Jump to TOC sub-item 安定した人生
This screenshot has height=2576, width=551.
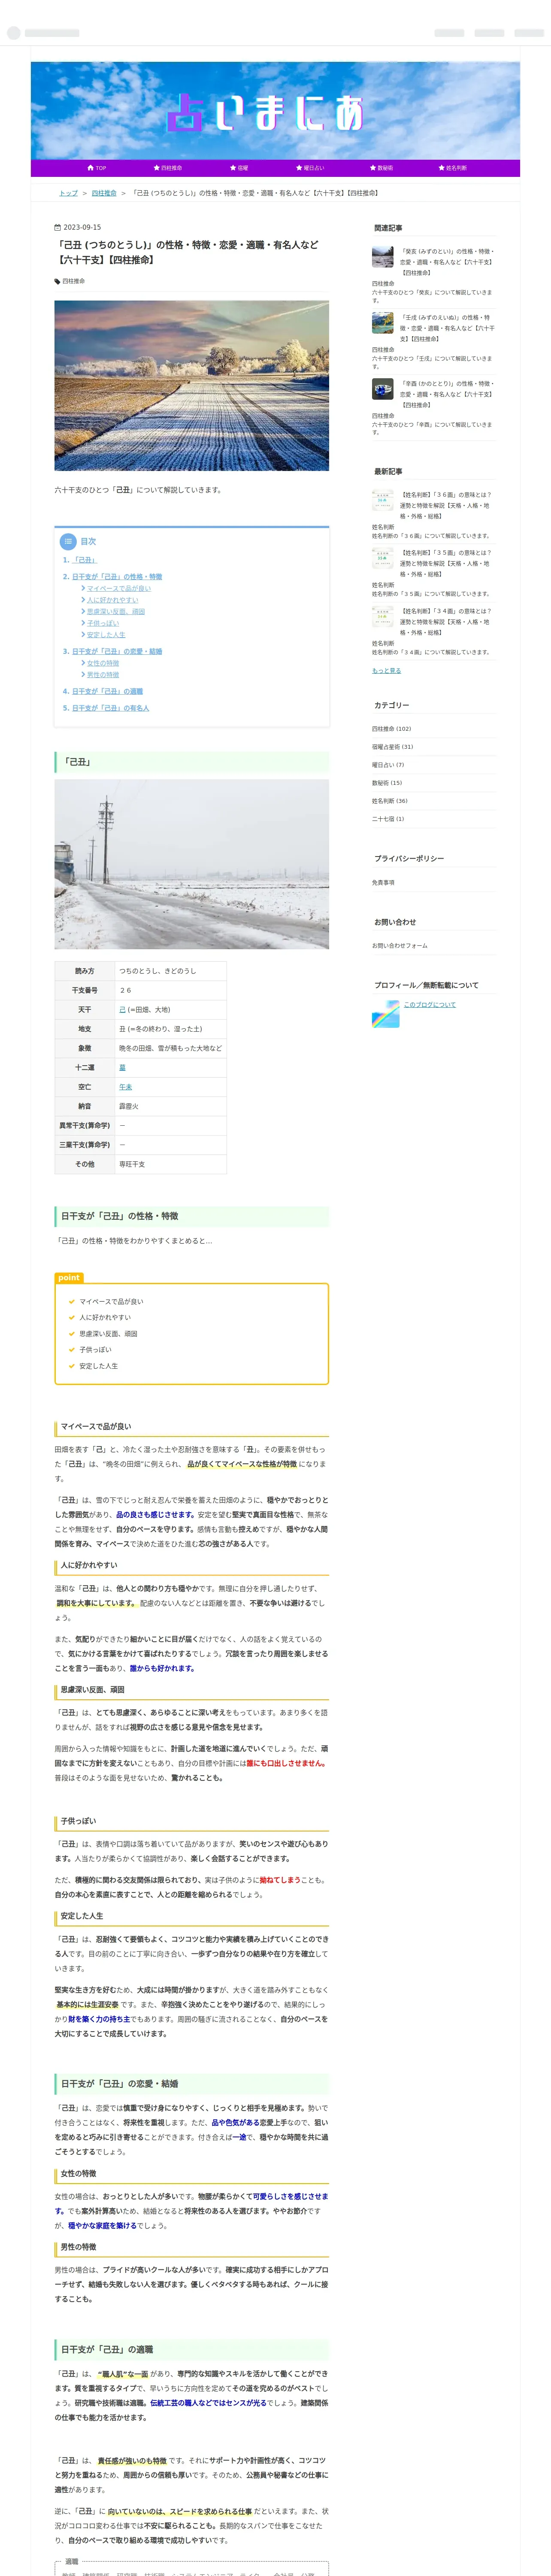click(x=106, y=635)
